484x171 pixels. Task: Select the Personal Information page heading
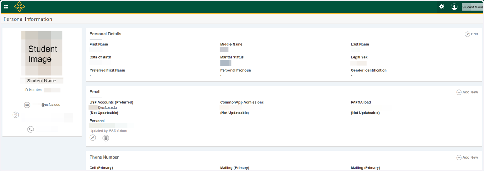pyautogui.click(x=28, y=19)
